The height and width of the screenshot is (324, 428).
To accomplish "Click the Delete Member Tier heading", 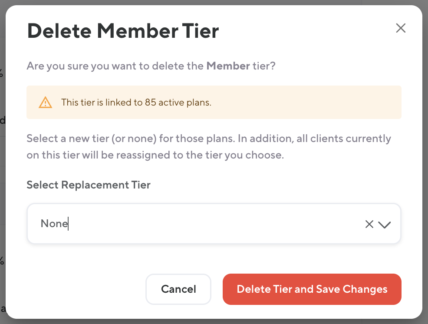I will click(x=123, y=31).
